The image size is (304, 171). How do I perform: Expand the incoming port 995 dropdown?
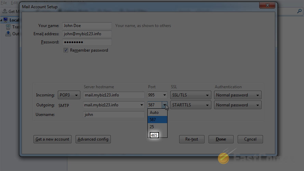(x=158, y=95)
